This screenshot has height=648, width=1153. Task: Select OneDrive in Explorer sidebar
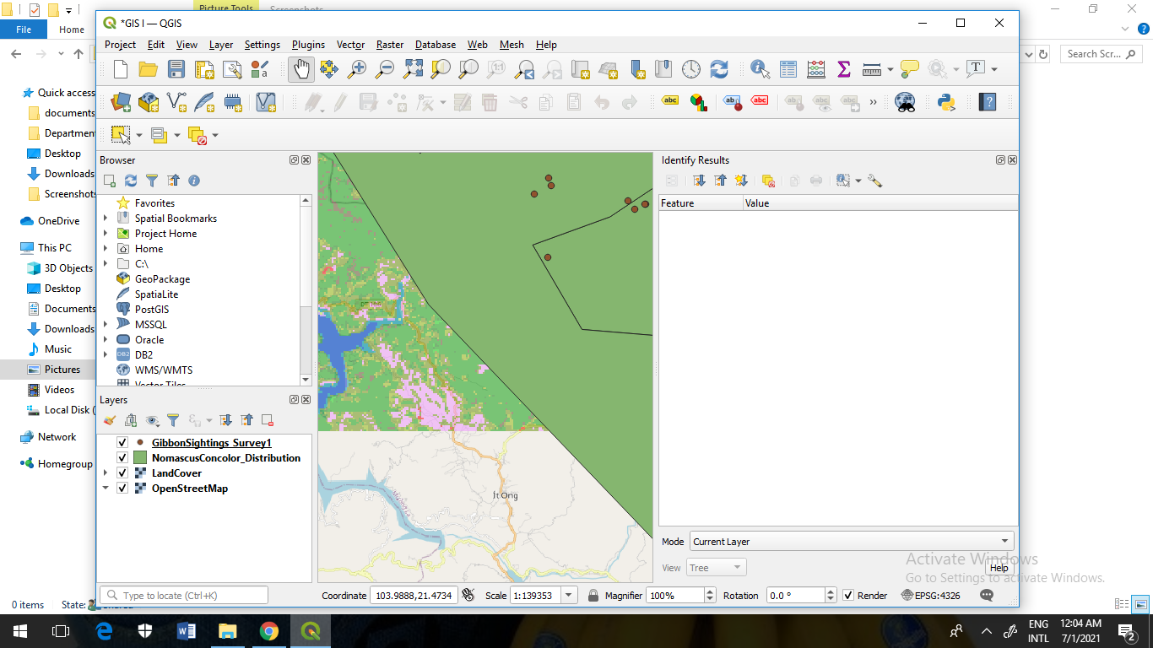coord(58,221)
